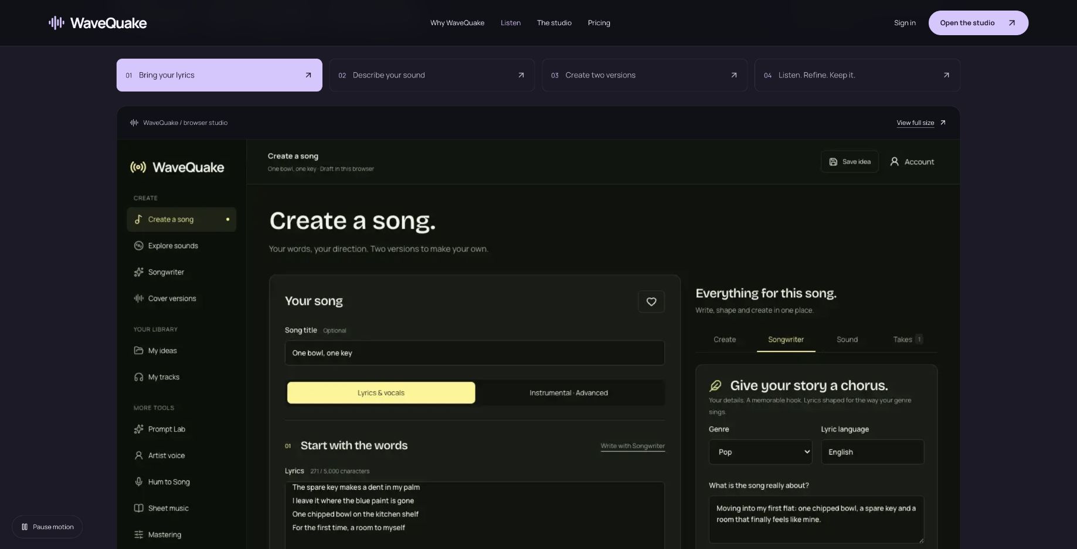Expand step 03 Create two versions
This screenshot has height=549, width=1077.
pos(645,75)
